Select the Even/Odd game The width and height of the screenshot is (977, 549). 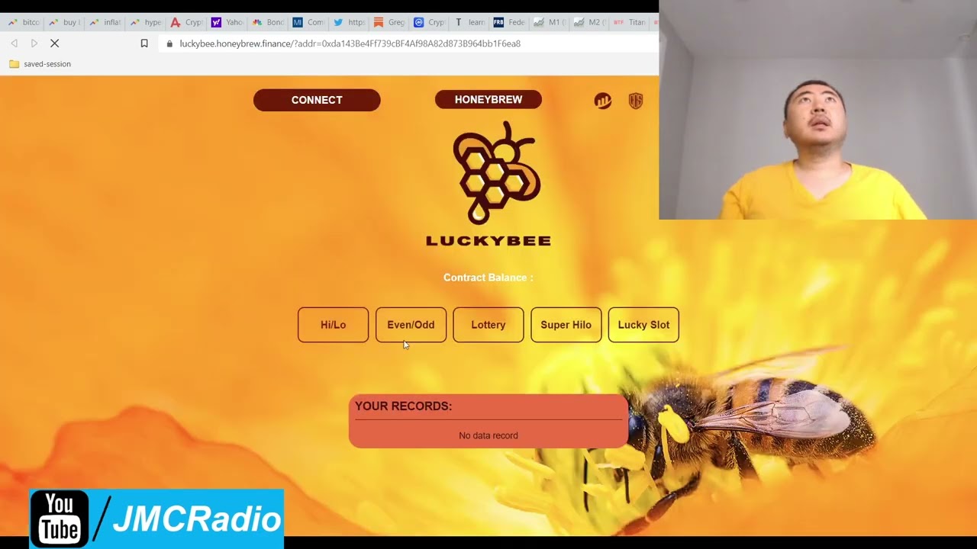click(411, 325)
